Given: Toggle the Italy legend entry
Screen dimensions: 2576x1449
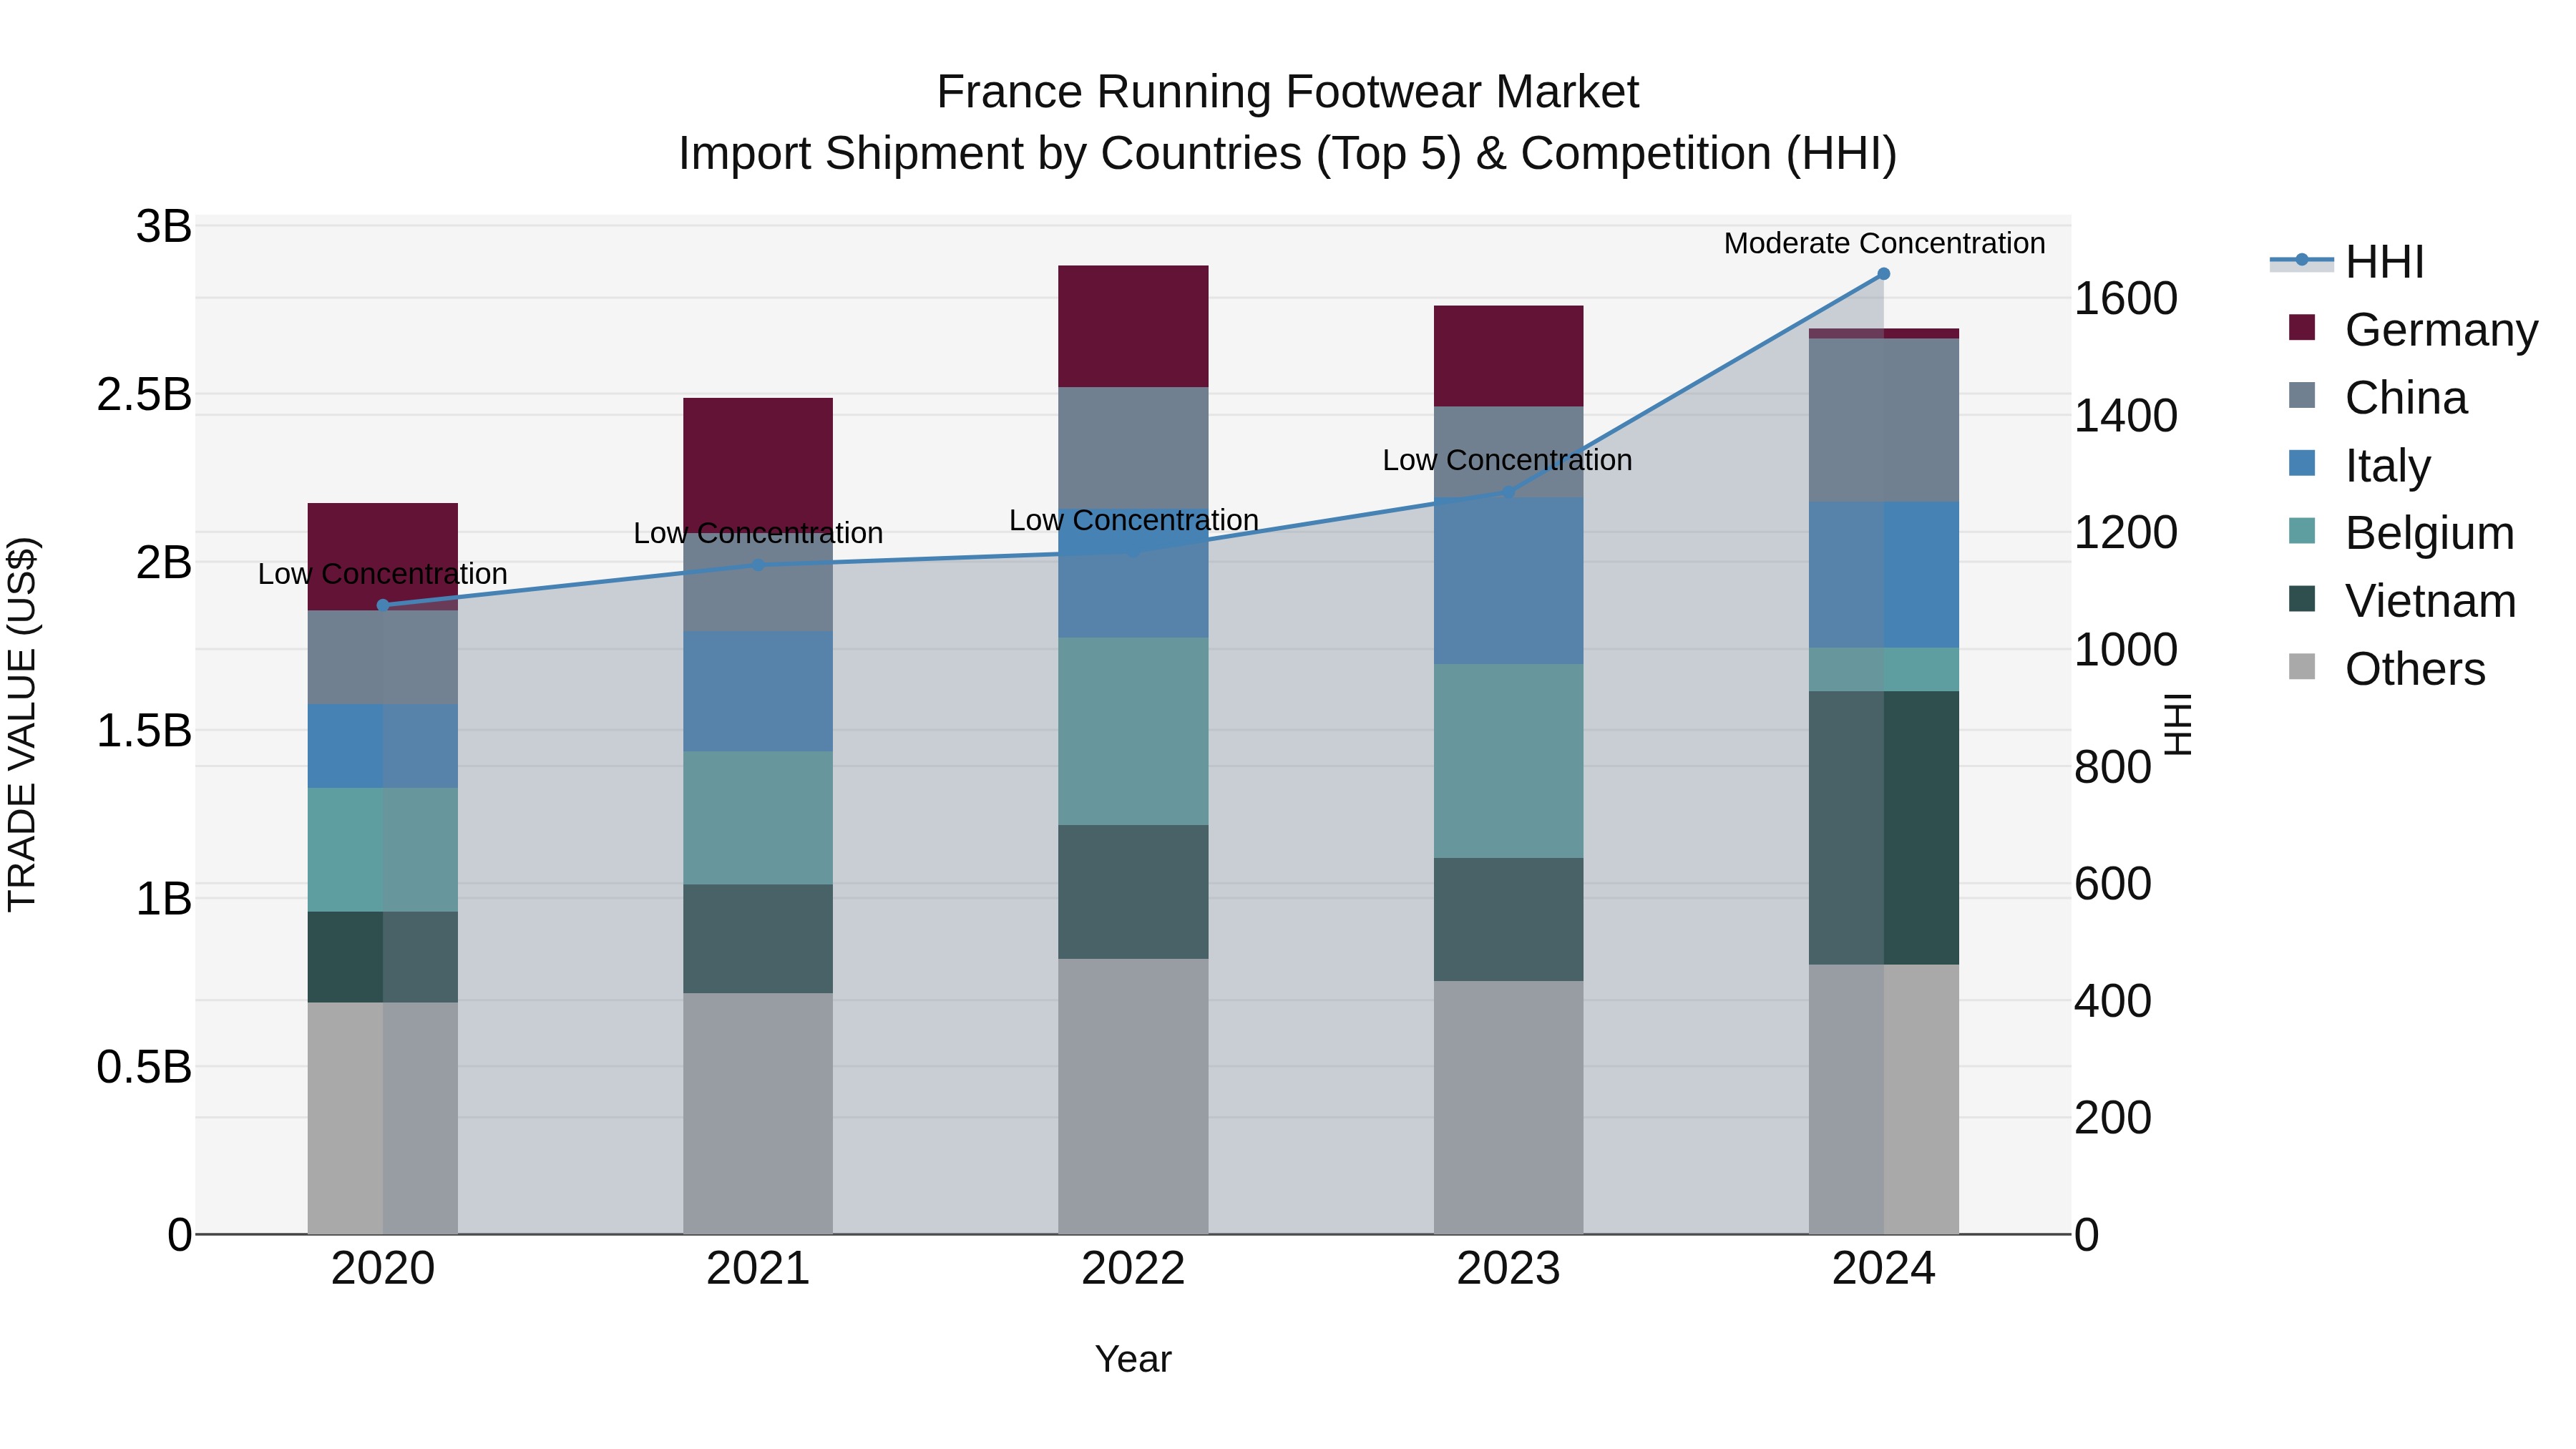Looking at the screenshot, I should click(x=2359, y=466).
